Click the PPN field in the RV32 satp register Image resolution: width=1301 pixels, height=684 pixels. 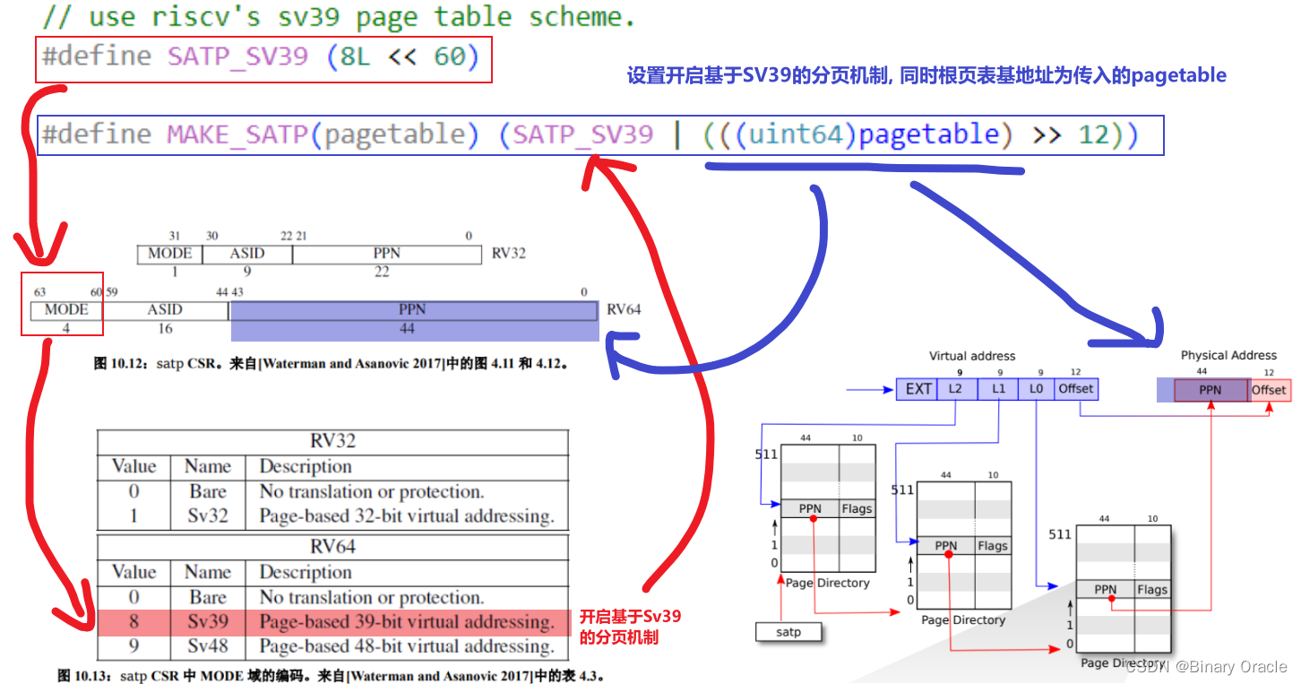[386, 254]
